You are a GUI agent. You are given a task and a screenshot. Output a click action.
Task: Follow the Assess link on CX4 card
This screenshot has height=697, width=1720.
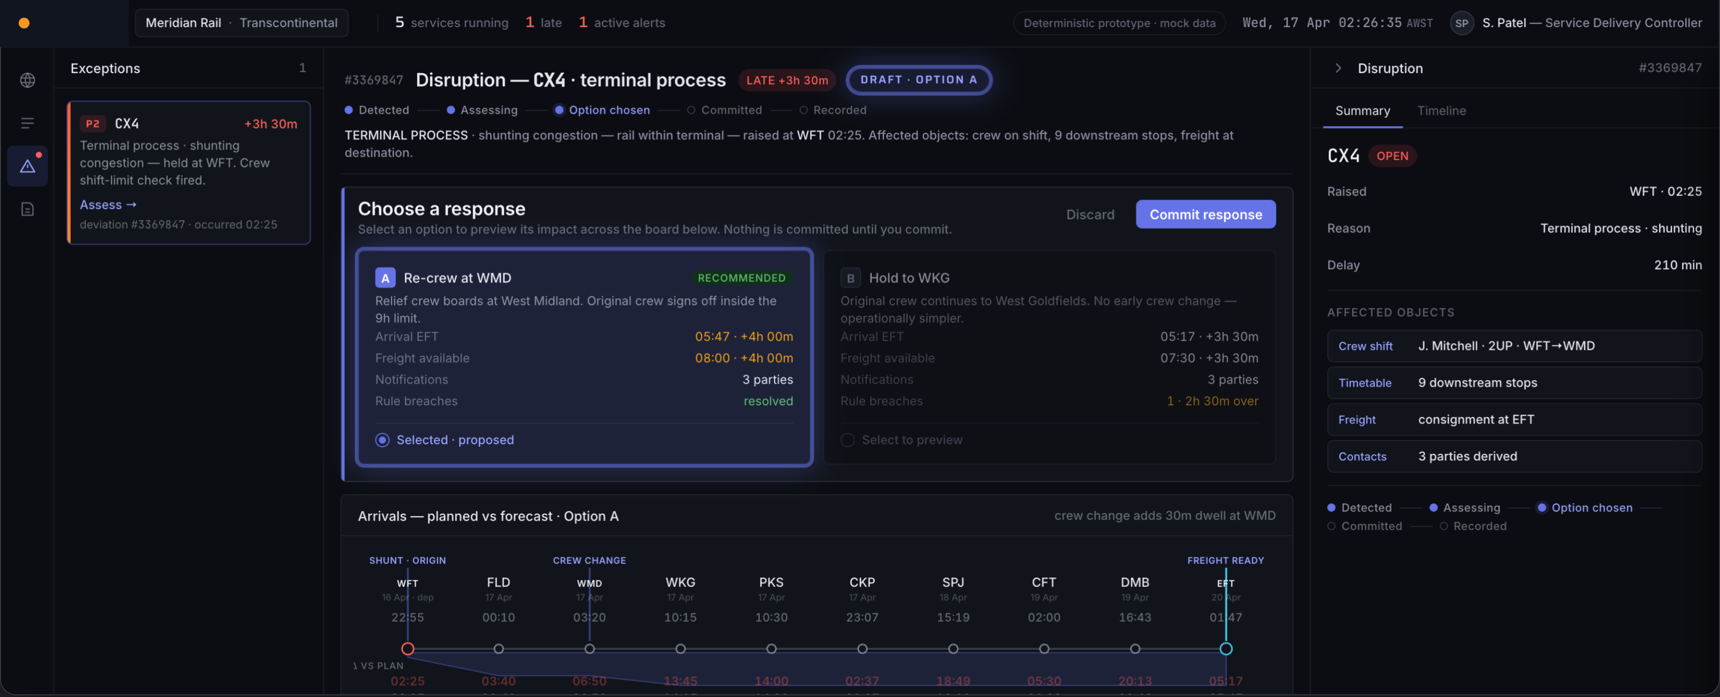pos(108,204)
